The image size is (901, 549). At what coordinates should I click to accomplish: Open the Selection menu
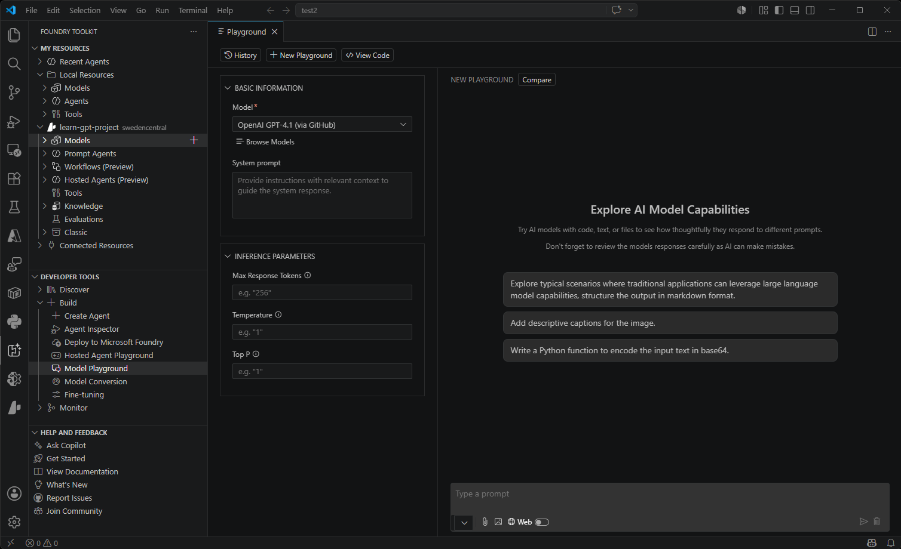[85, 10]
